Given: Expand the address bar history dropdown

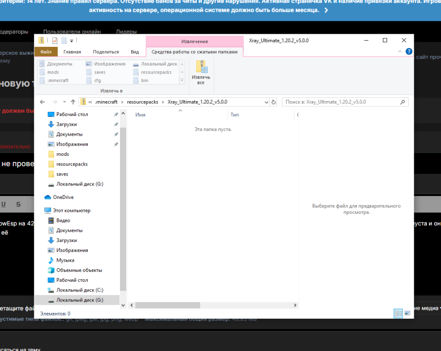Looking at the screenshot, I should tap(266, 102).
